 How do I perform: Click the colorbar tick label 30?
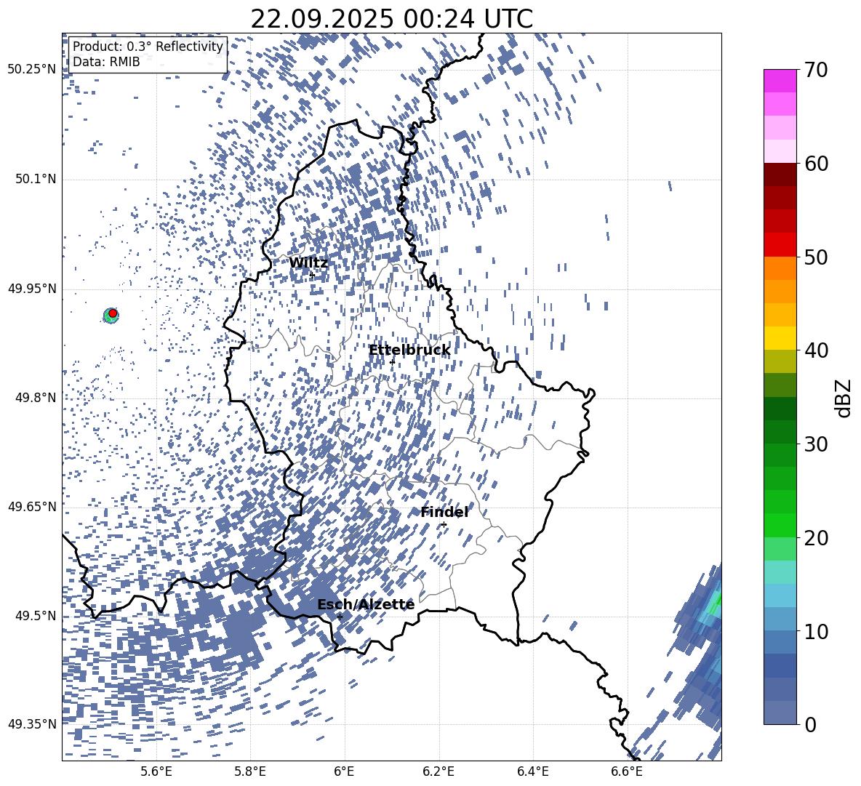tap(816, 444)
